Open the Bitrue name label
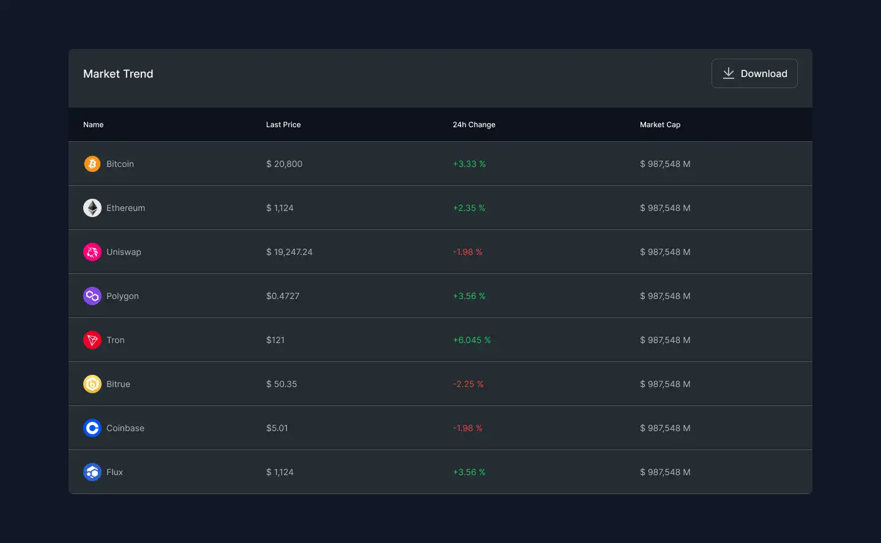 pyautogui.click(x=118, y=384)
